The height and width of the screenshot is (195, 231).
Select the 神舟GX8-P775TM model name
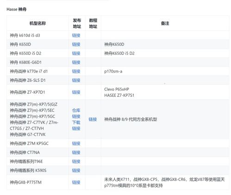(25, 182)
